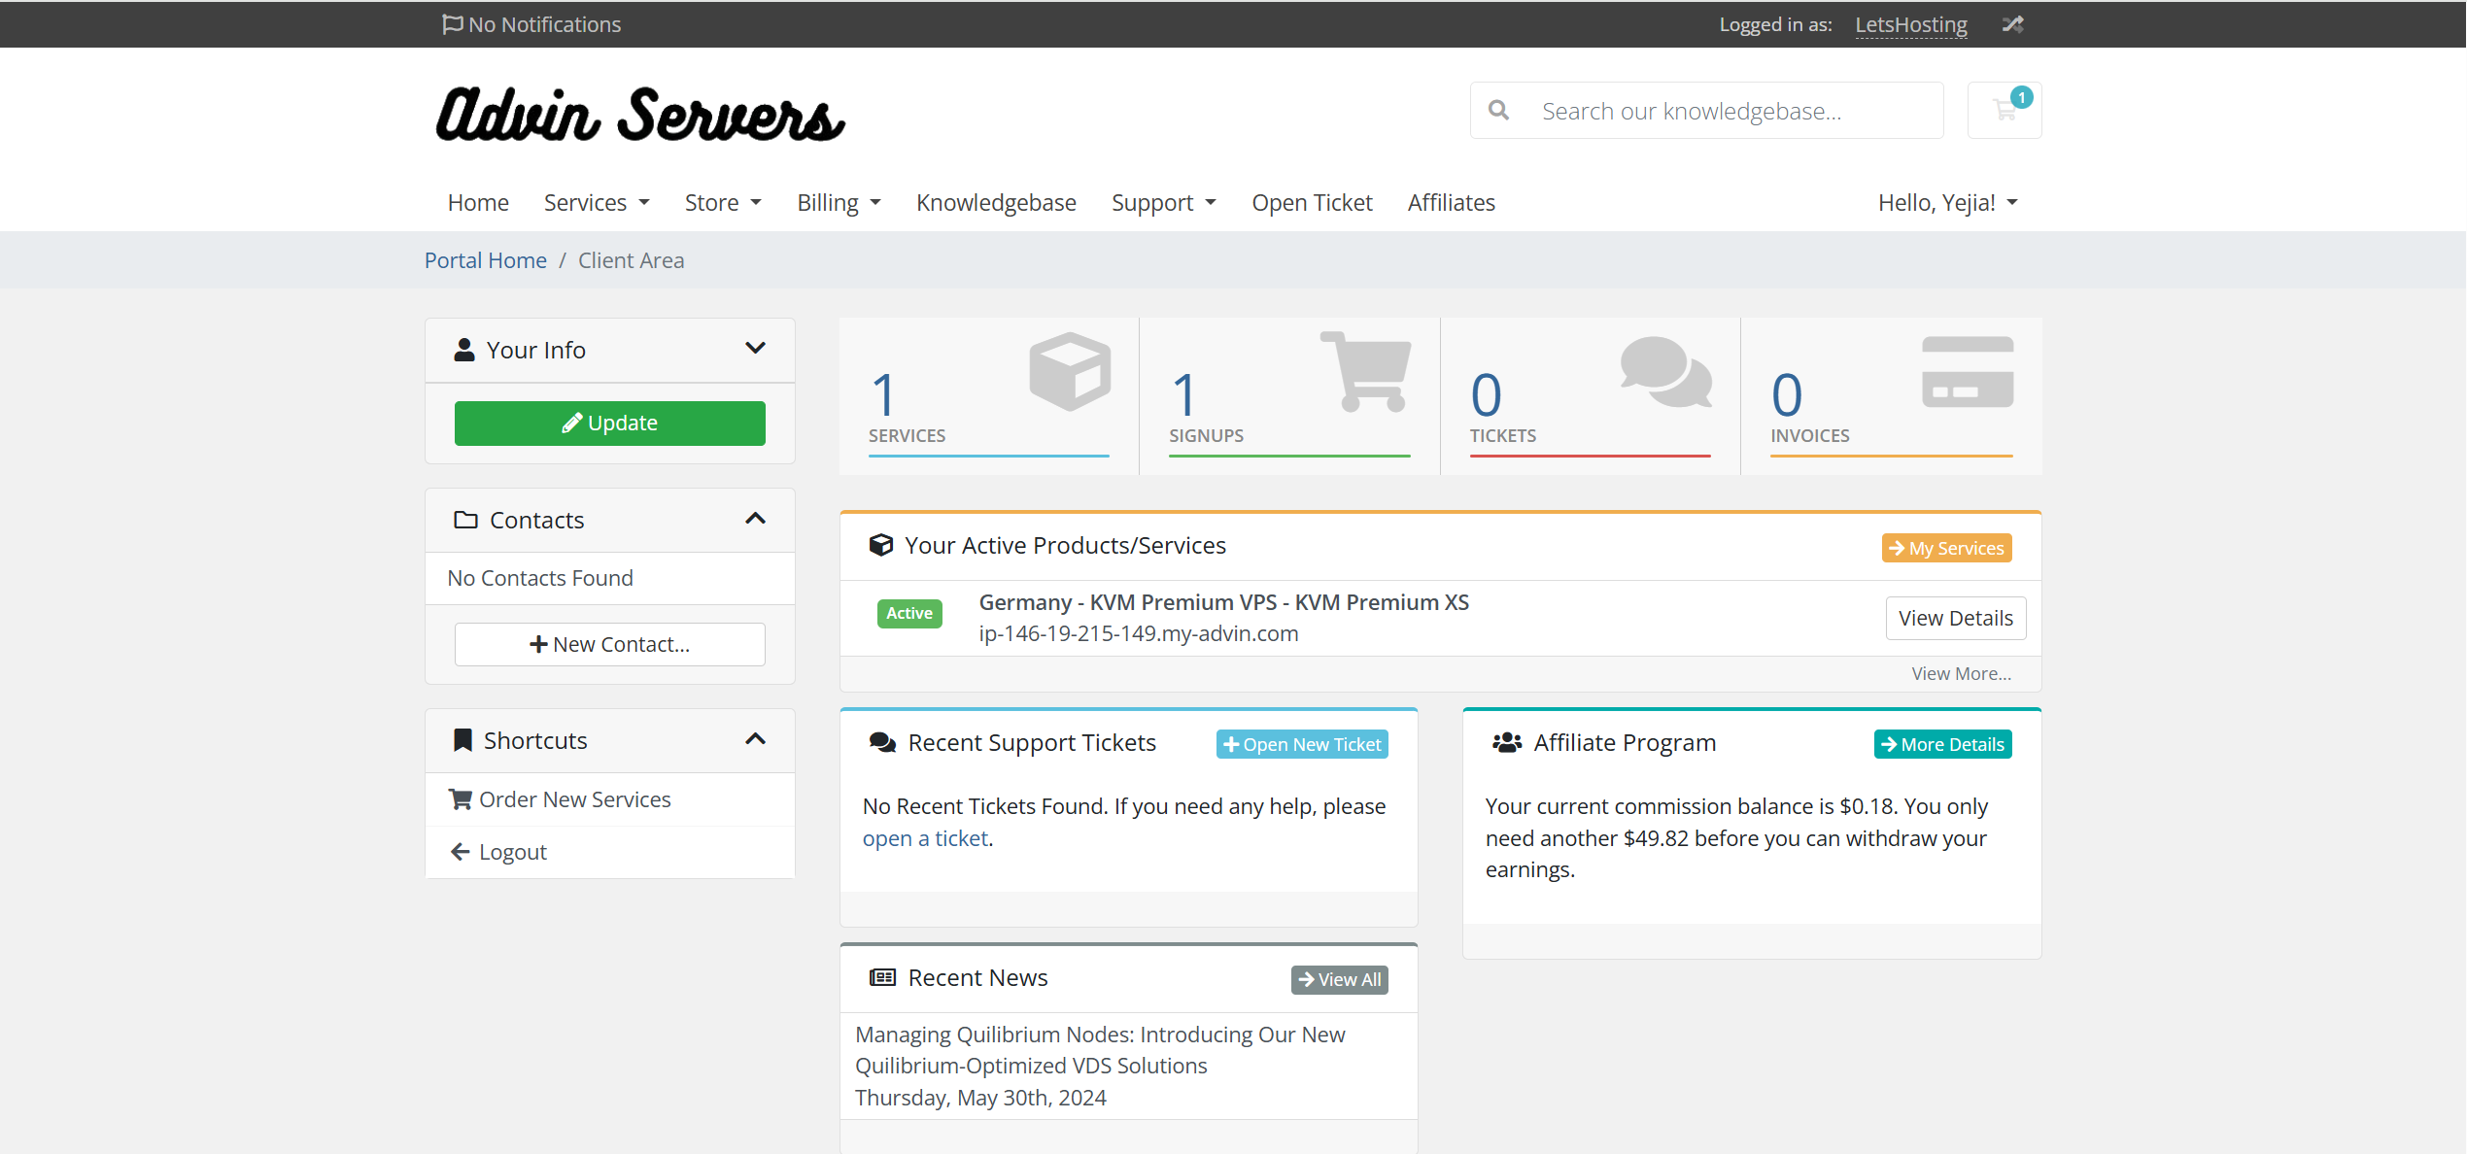The width and height of the screenshot is (2467, 1154).
Task: Open the Hello, Yejia! account dropdown
Action: pos(1947,202)
